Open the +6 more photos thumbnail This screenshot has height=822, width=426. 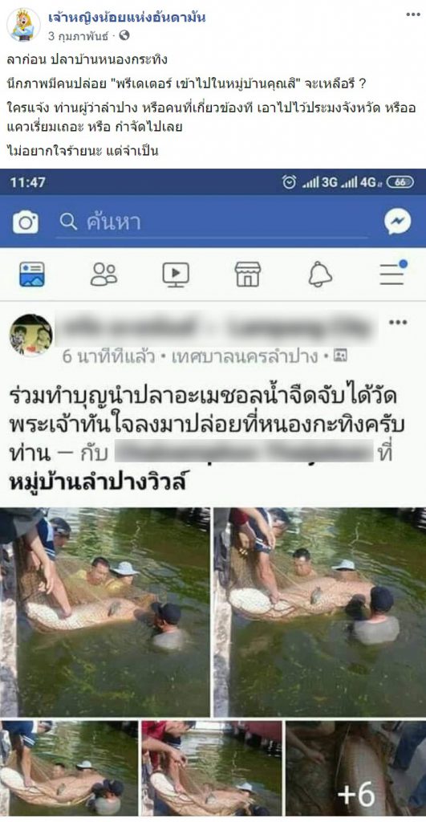[x=355, y=768]
